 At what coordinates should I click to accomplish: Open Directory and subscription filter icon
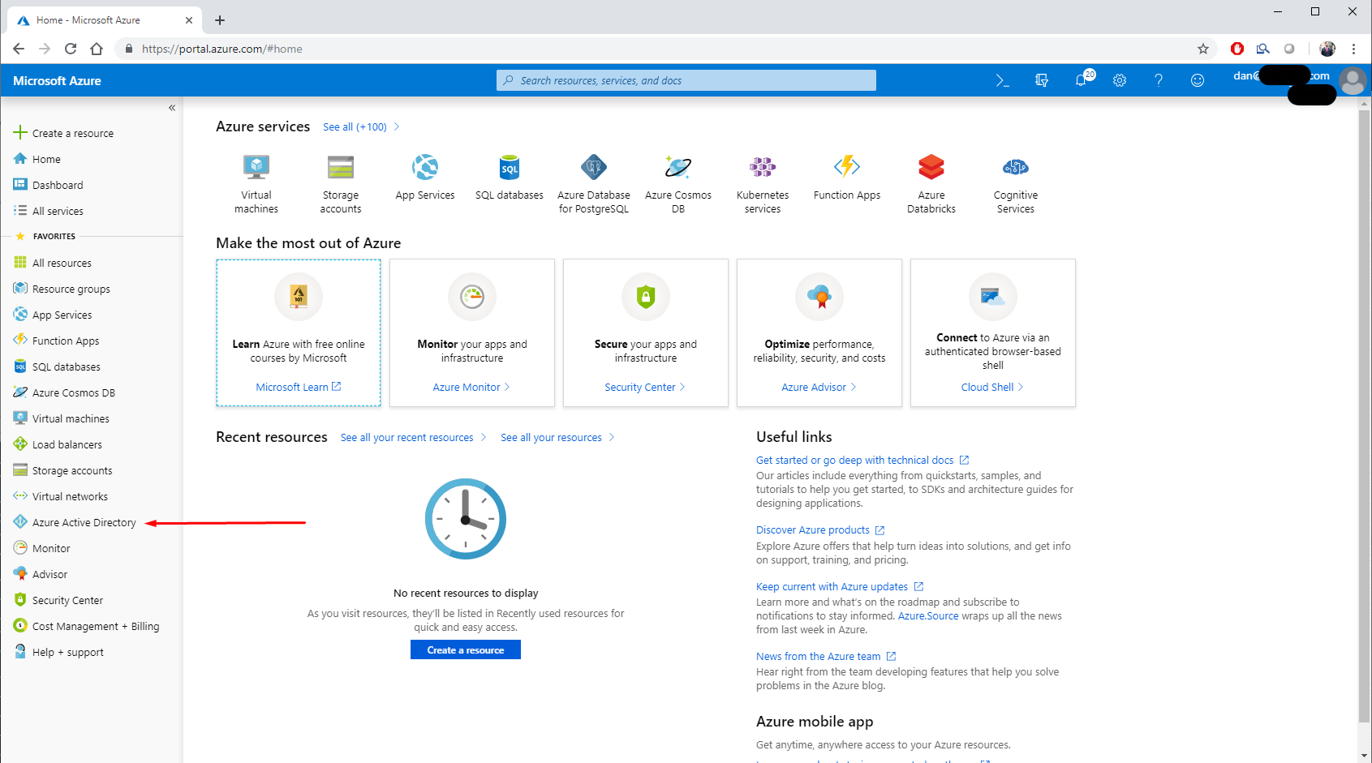coord(1042,80)
